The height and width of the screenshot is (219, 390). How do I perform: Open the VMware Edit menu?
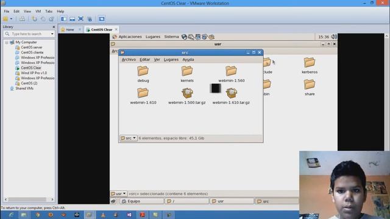[16, 12]
